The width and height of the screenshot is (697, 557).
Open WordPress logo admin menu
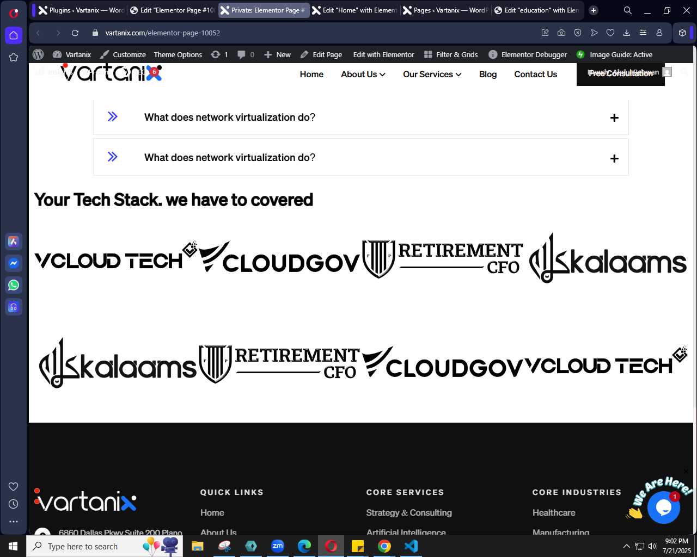(x=38, y=54)
